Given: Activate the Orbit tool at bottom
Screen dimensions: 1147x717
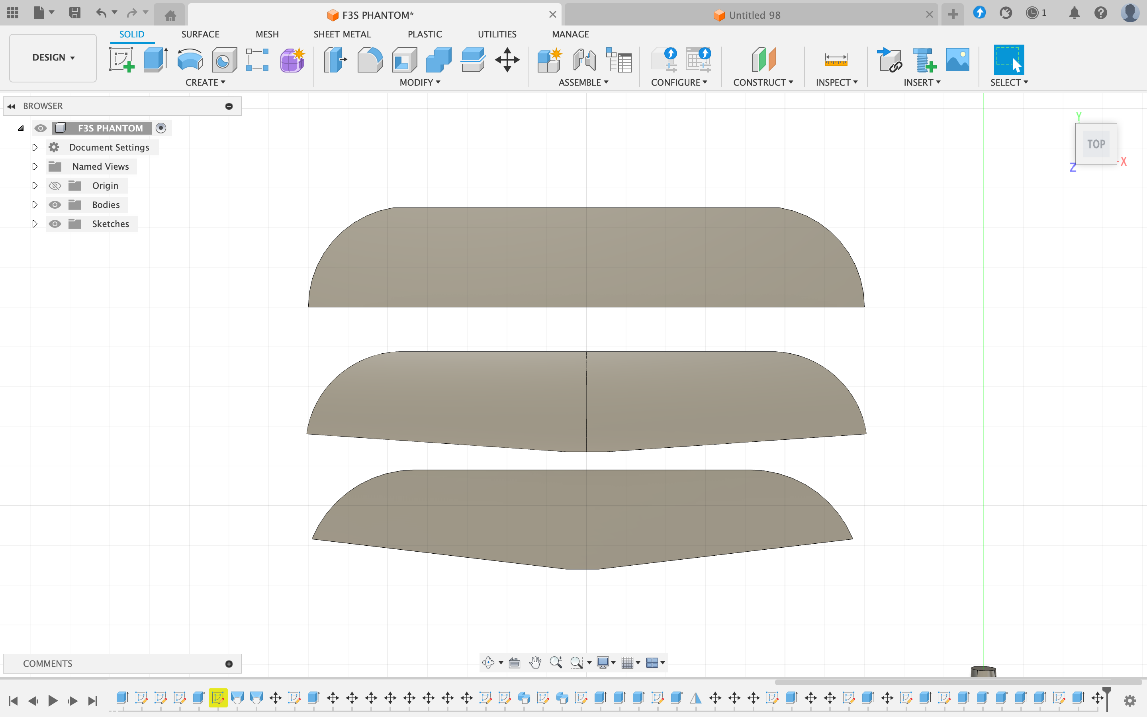Looking at the screenshot, I should [x=489, y=663].
